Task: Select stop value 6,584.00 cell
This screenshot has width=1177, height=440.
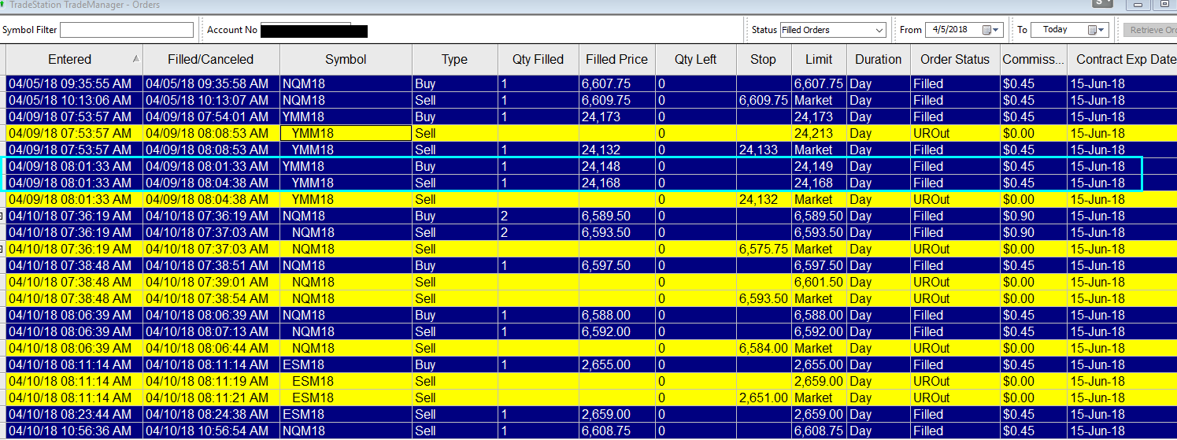Action: pyautogui.click(x=764, y=348)
